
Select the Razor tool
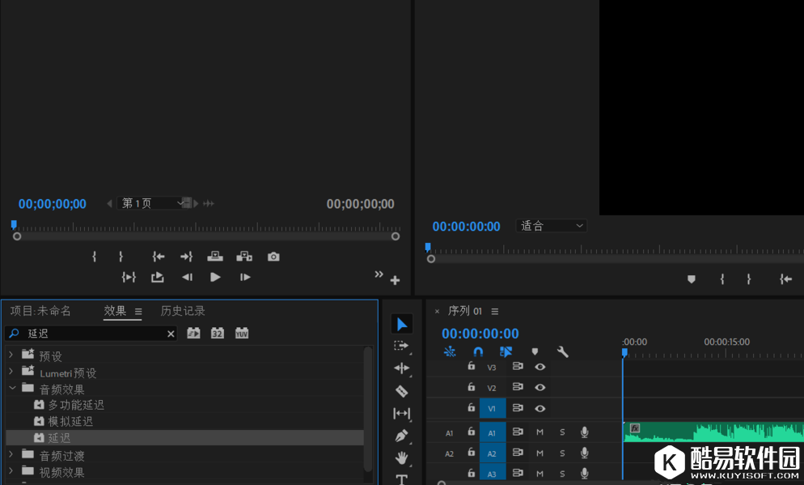coord(402,391)
